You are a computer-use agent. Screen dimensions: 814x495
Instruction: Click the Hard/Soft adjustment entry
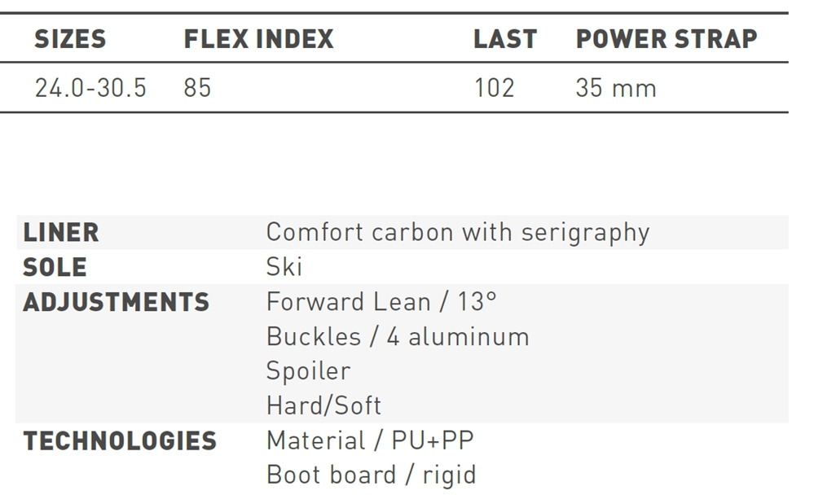[x=323, y=405]
